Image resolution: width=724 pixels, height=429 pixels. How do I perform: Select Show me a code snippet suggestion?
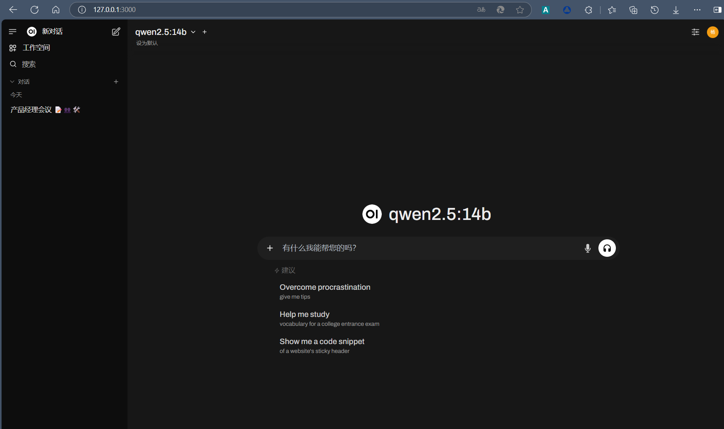coord(322,346)
